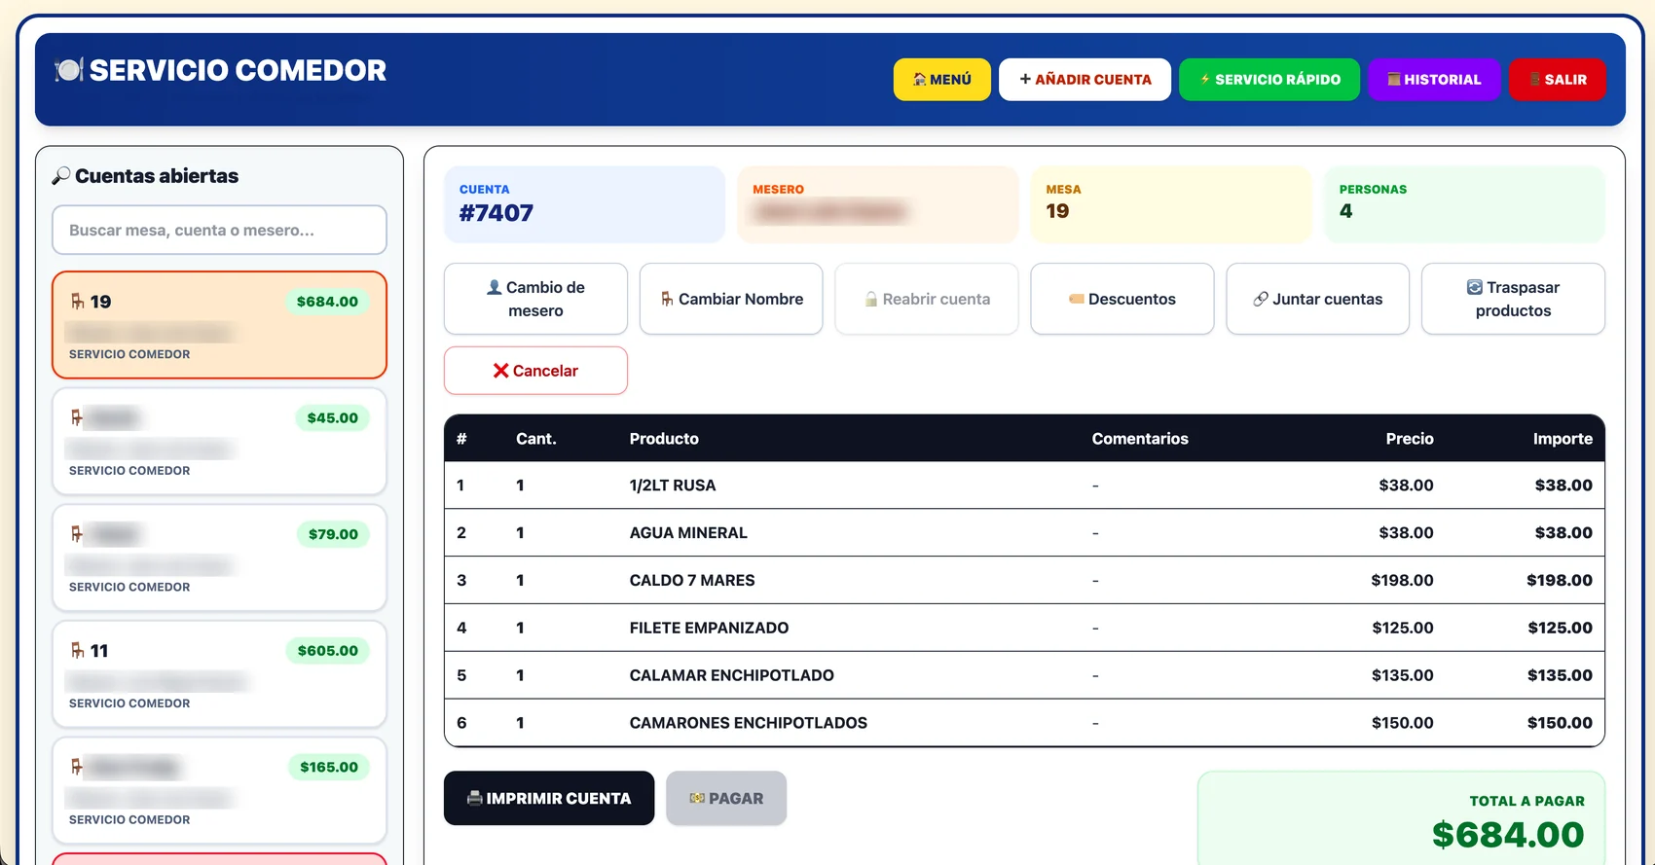Click the plate icon beside SERVICIO COMEDOR
The height and width of the screenshot is (865, 1655).
68,70
